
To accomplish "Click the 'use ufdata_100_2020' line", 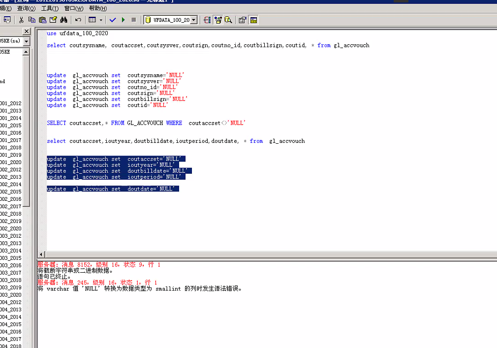I will pyautogui.click(x=77, y=33).
